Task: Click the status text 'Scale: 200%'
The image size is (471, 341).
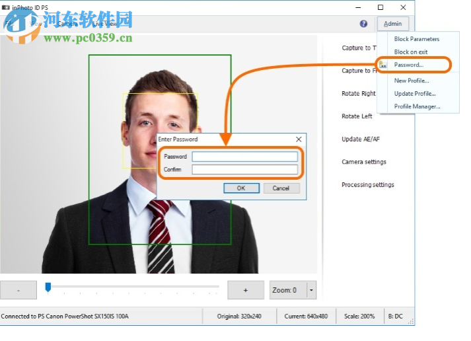Action: click(x=359, y=317)
